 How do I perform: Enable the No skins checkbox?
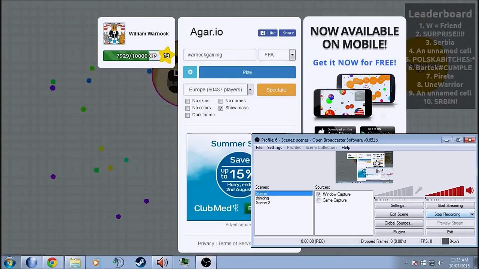coord(187,101)
